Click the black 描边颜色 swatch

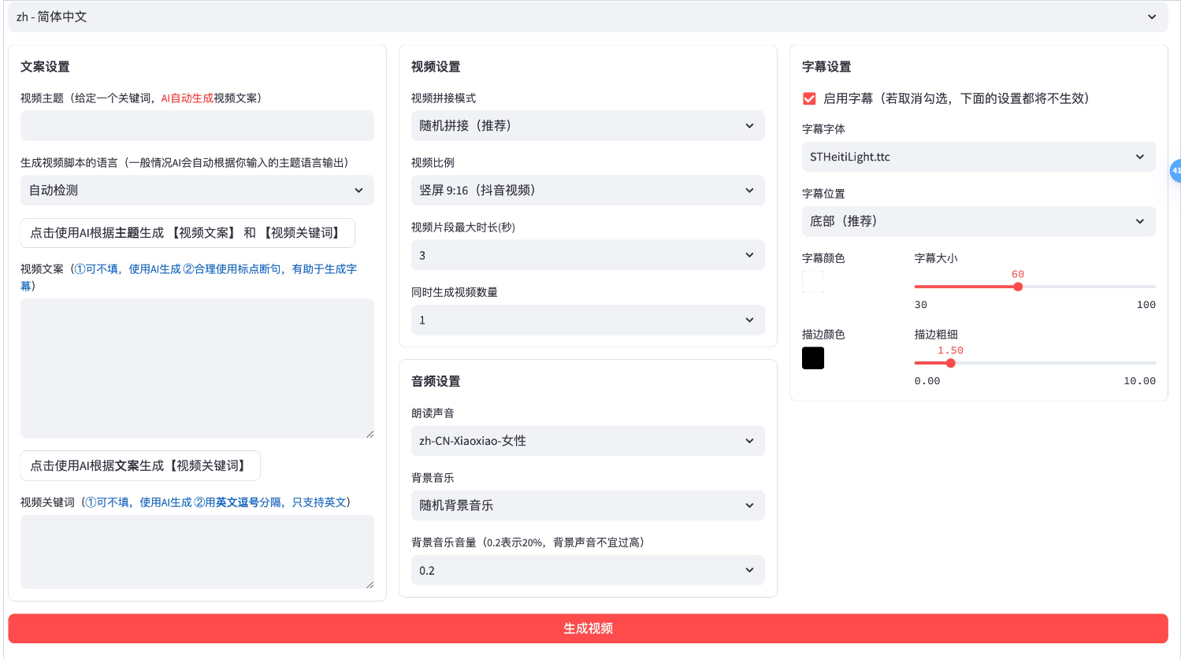pos(813,358)
